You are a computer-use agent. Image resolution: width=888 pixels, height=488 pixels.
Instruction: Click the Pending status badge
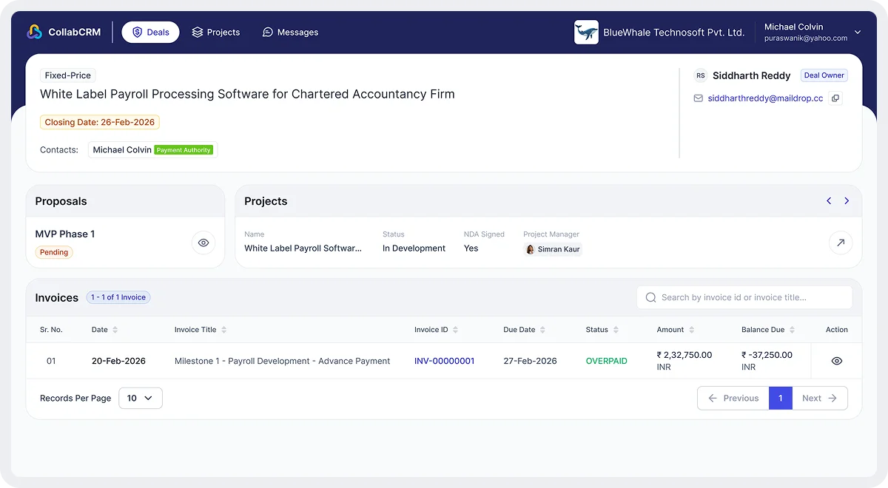click(x=54, y=252)
